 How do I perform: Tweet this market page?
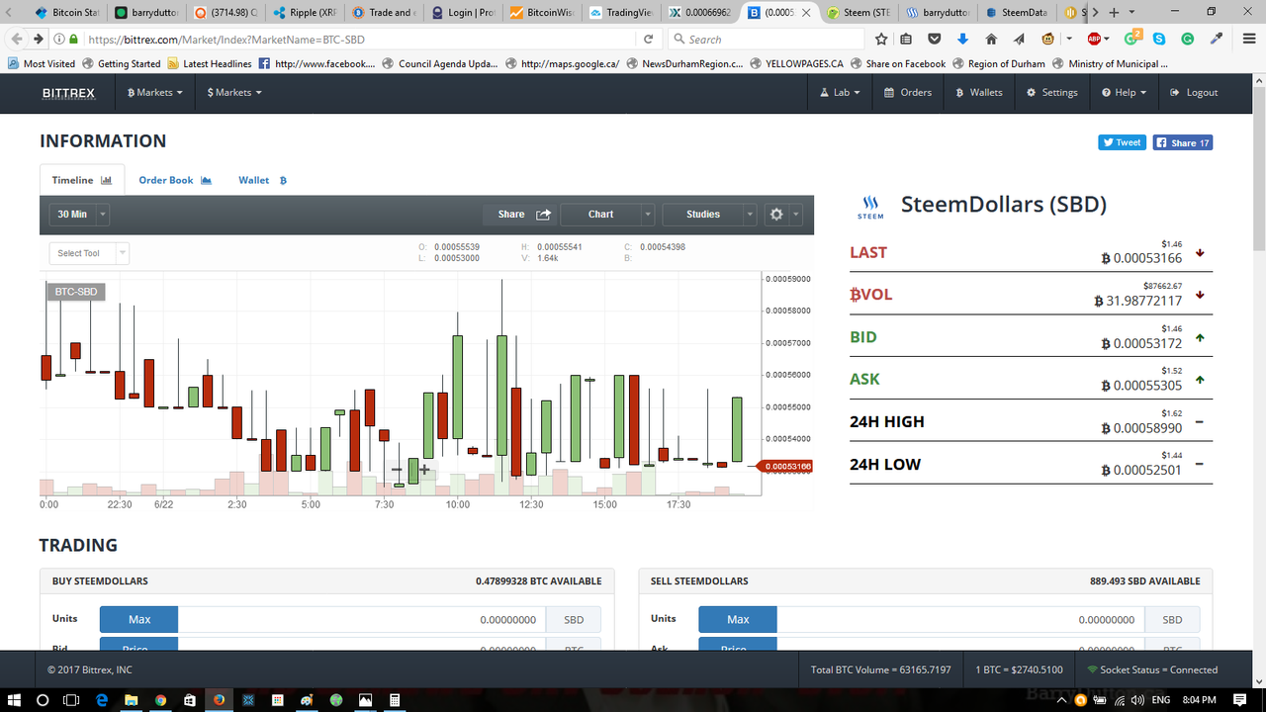1122,142
